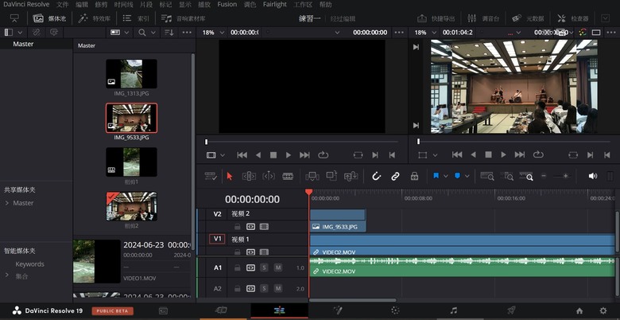Click the media pool search icon
This screenshot has width=620, height=320.
(142, 33)
